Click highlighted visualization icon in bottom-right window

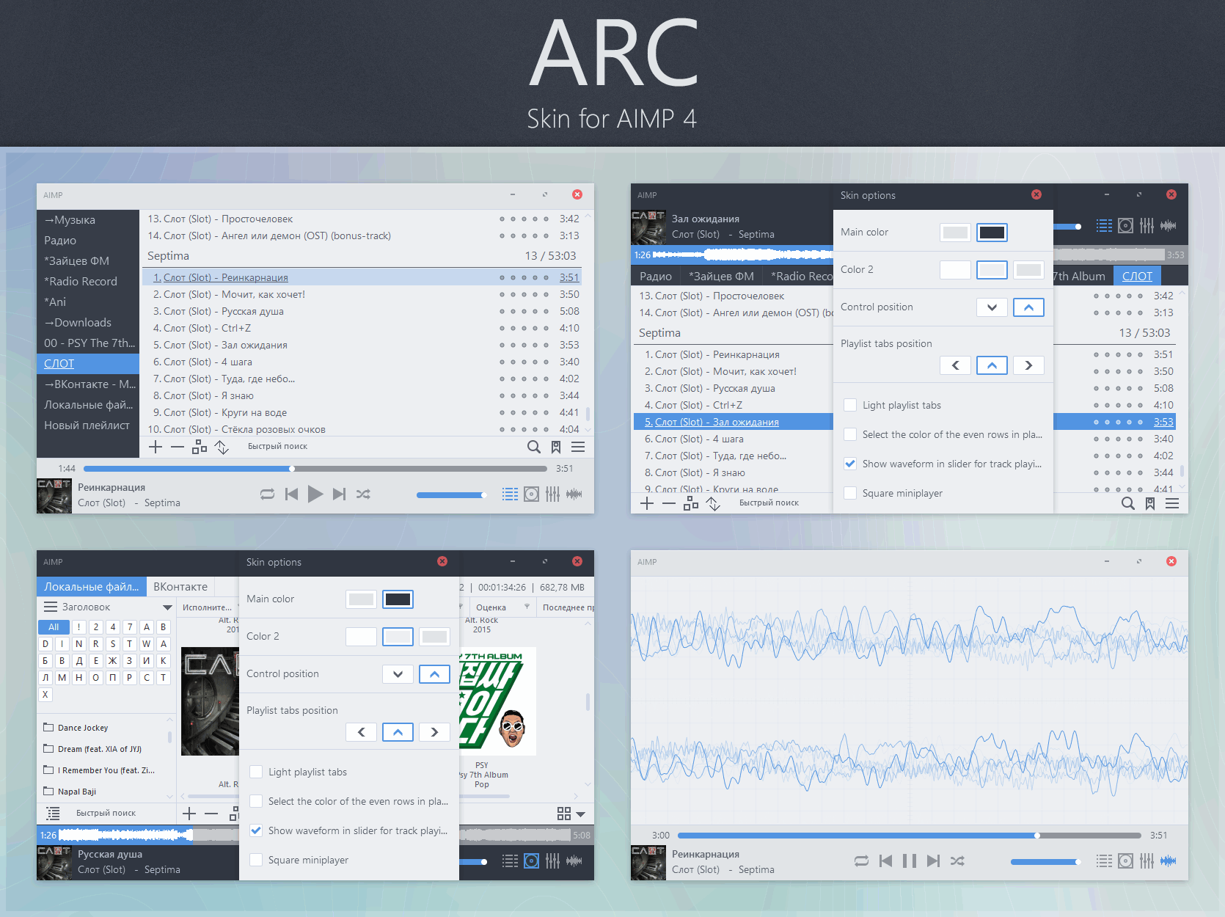click(x=1169, y=861)
